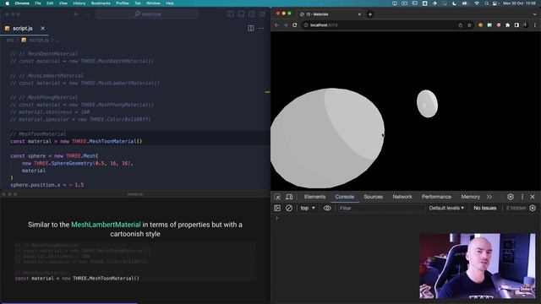
Task: Click the VS Code search command bar
Action: point(147,14)
